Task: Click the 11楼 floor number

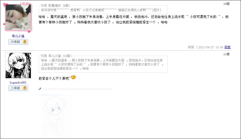Action: tap(226, 54)
